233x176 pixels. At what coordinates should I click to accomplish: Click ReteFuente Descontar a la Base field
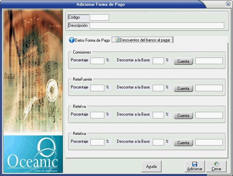click(x=158, y=88)
